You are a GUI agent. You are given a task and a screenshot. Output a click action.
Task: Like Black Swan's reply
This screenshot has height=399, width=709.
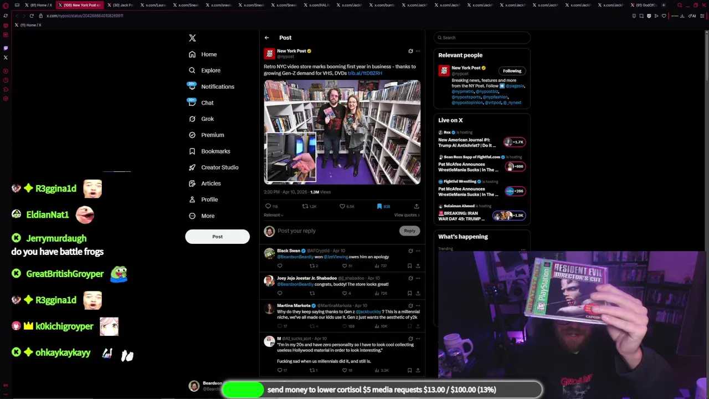pyautogui.click(x=344, y=265)
